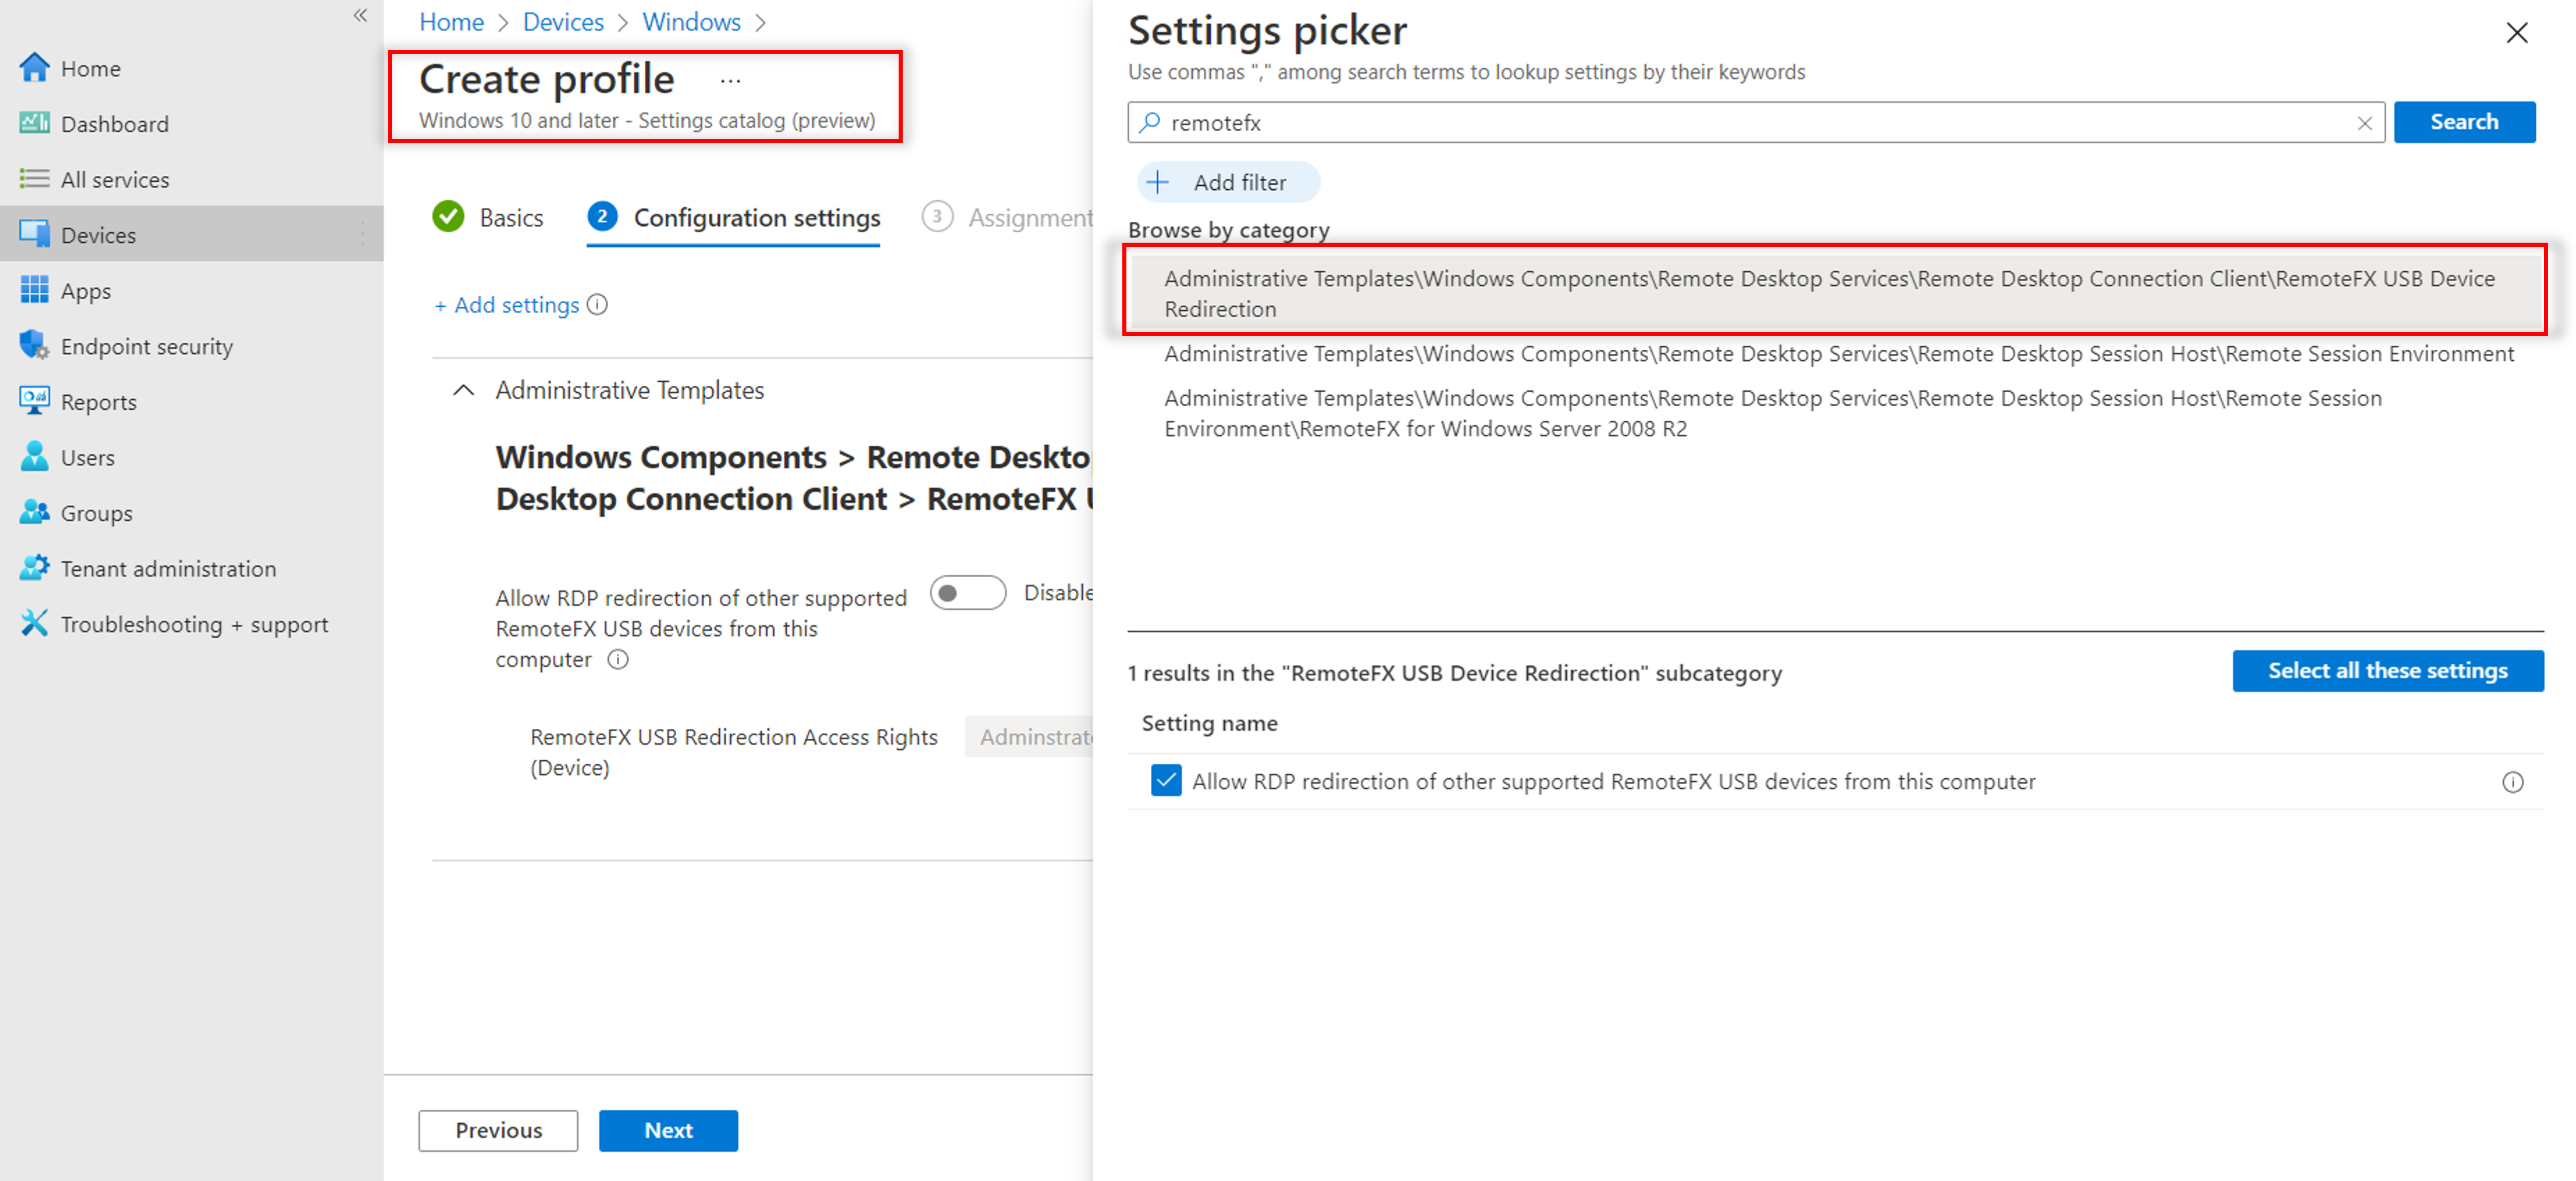This screenshot has width=2576, height=1181.
Task: Collapse the Administrative Templates section
Action: [463, 391]
